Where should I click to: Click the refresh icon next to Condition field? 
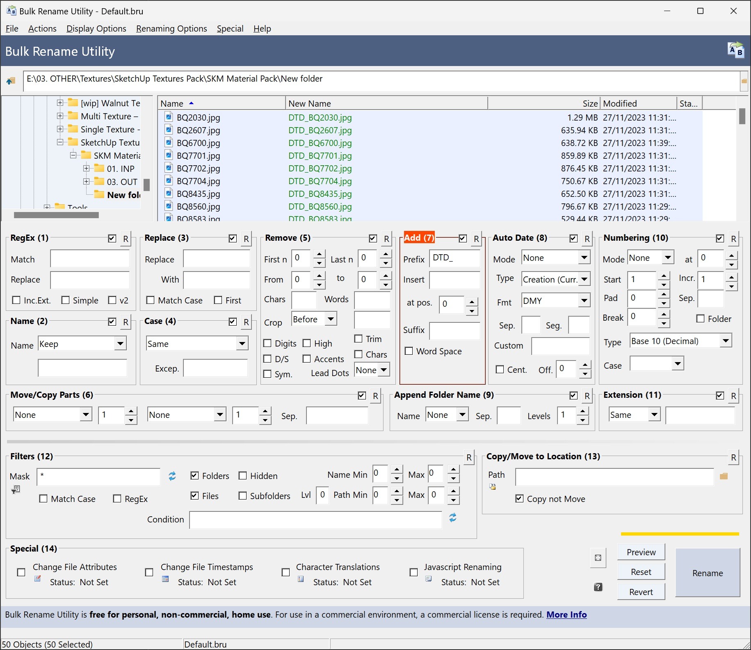click(x=452, y=518)
